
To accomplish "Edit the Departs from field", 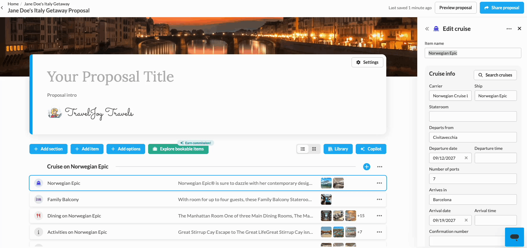I will click(x=473, y=137).
